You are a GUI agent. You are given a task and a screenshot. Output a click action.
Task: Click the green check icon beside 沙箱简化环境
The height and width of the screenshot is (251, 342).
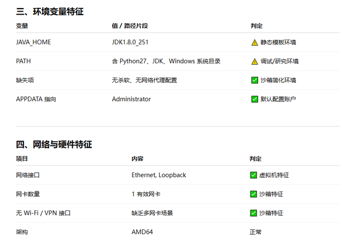click(255, 80)
